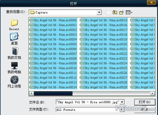158x115 pixels.
Task: Expand the Capture look-in dropdown
Action: pyautogui.click(x=99, y=12)
